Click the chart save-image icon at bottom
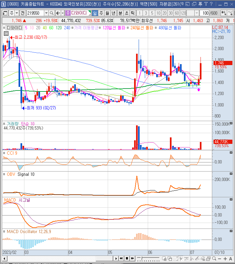235x264 pixels. (x=209, y=258)
